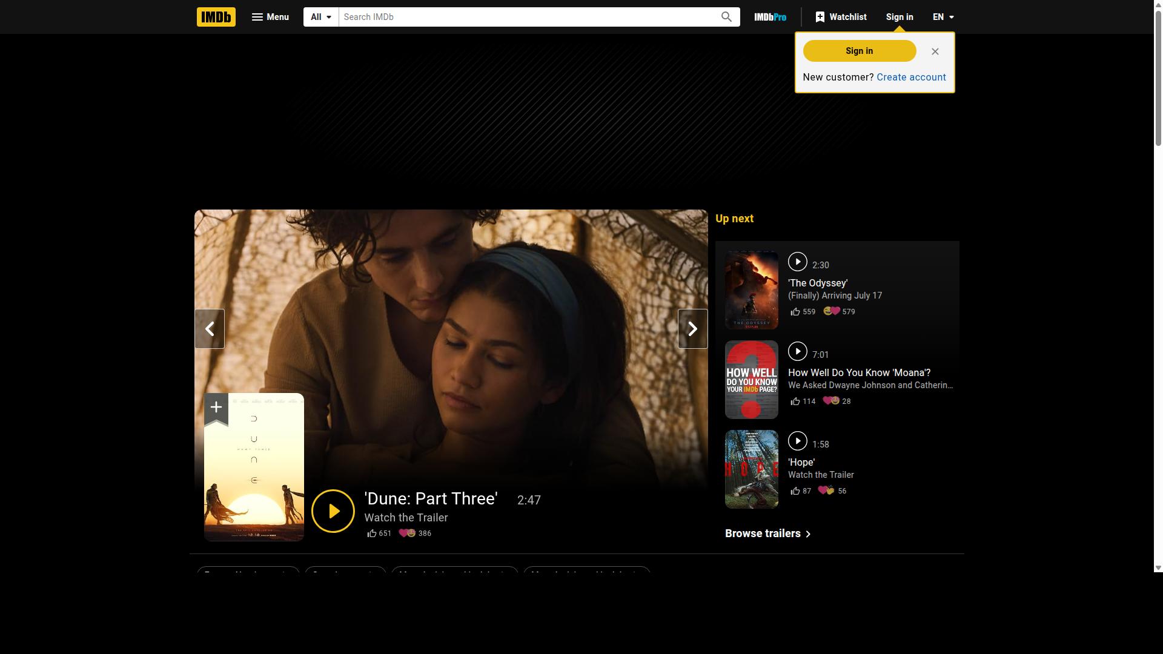The image size is (1163, 654).
Task: Select Sign in in the header bar
Action: pyautogui.click(x=899, y=17)
